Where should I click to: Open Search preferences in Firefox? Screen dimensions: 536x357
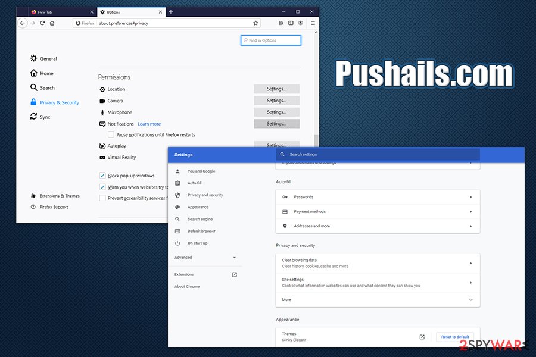(42, 88)
